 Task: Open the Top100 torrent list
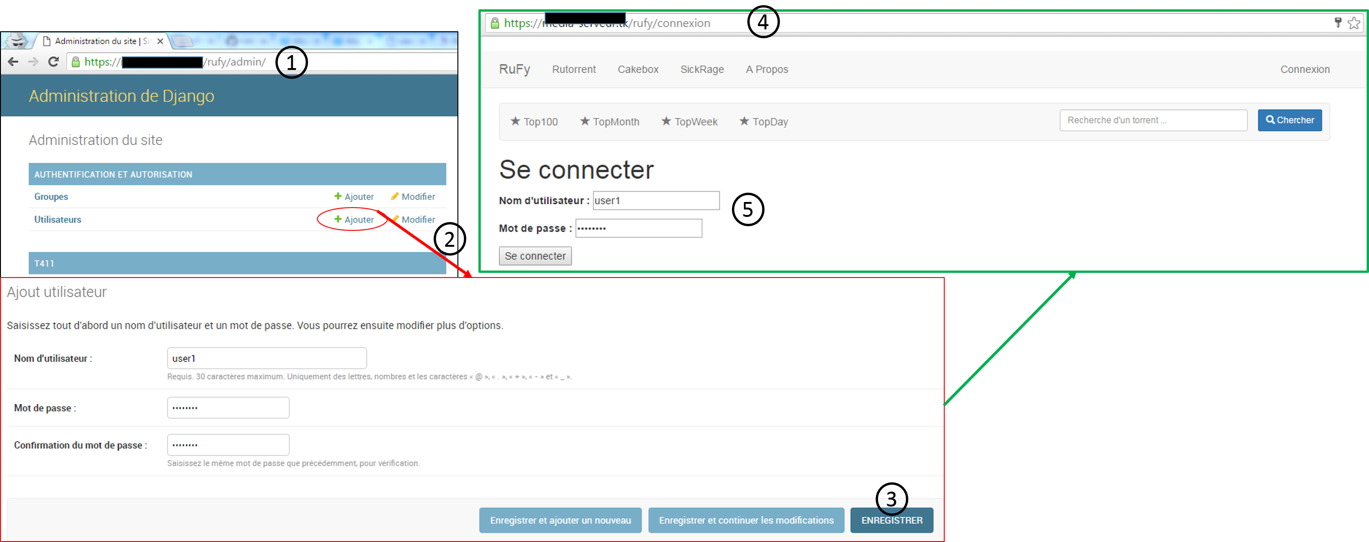coord(534,122)
